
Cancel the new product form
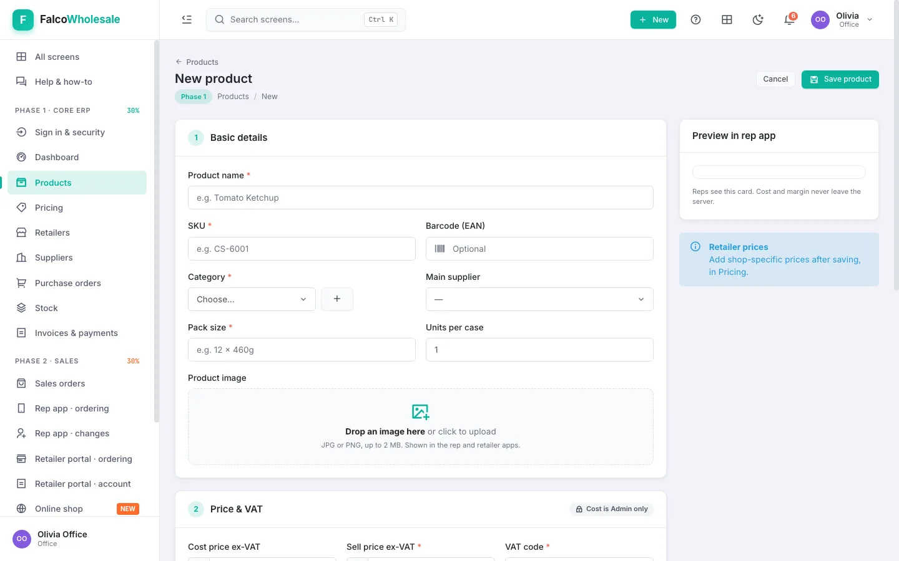coord(775,79)
